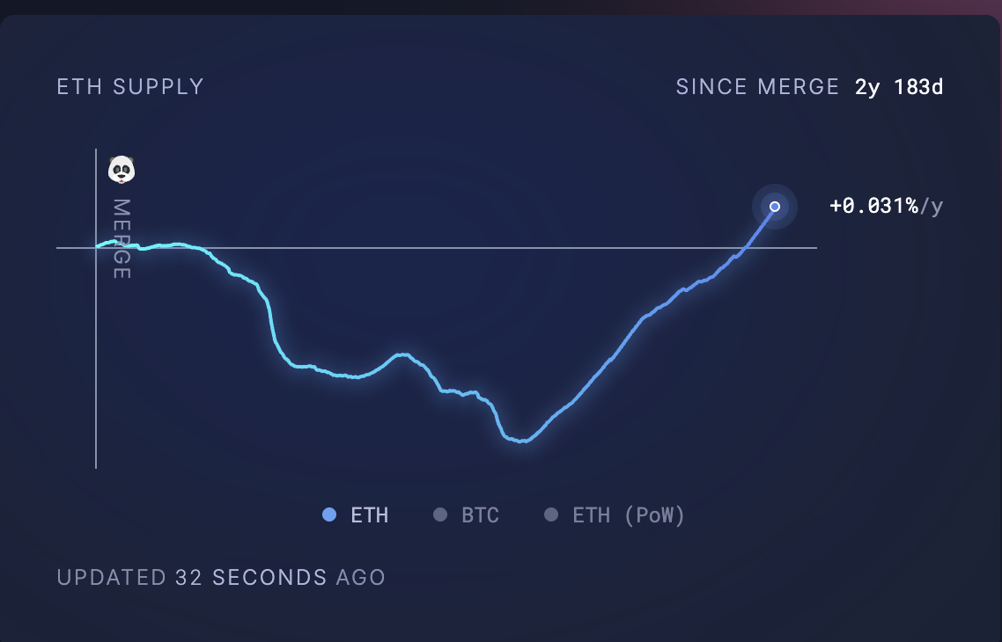Click the 2y 183d duration value
1002x642 pixels.
click(899, 87)
